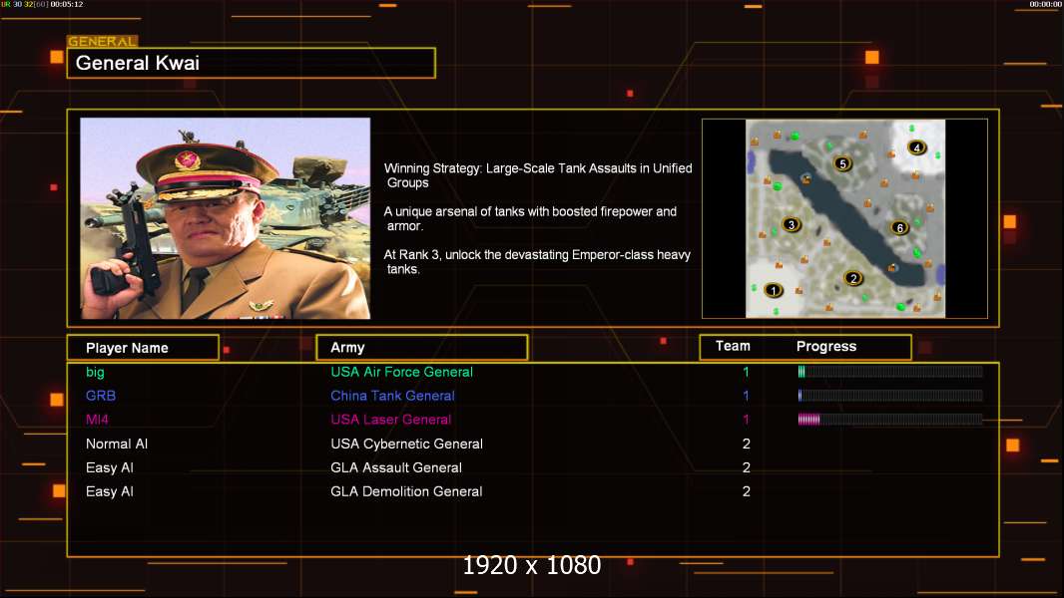Viewport: 1064px width, 598px height.
Task: Click GLA Assault General army text
Action: (x=396, y=467)
